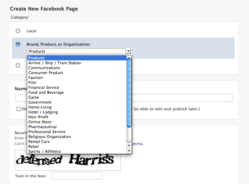Click into the page Name input field
The height and width of the screenshot is (184, 249).
click(x=124, y=98)
